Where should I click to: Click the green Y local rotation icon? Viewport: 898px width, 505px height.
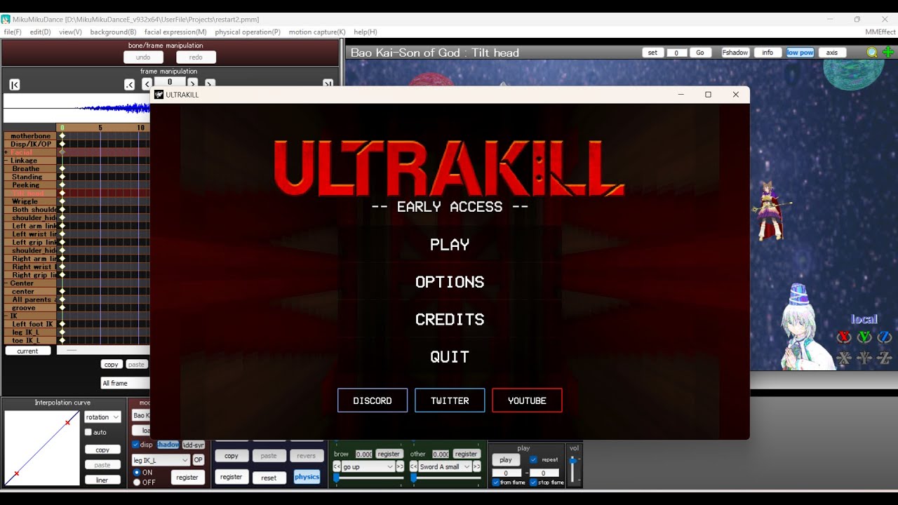(x=864, y=337)
